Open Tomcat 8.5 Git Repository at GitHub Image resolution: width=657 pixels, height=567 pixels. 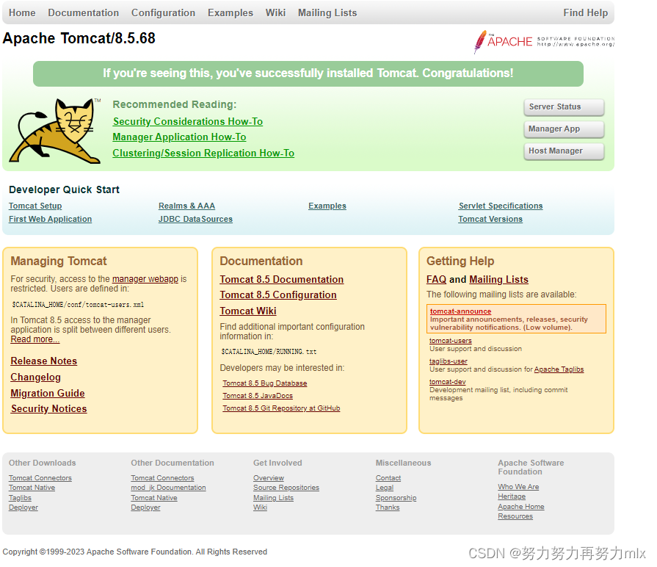[281, 408]
